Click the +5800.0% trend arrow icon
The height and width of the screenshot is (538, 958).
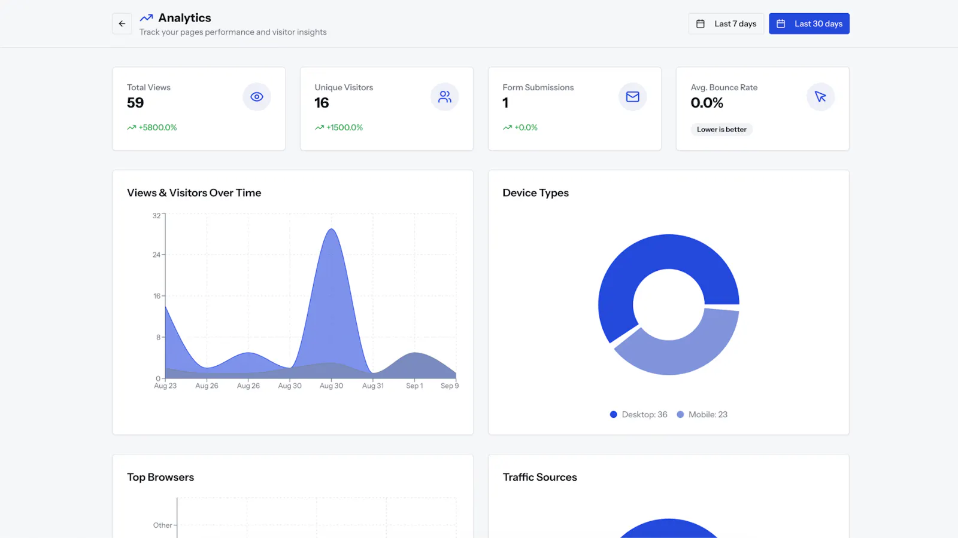(132, 127)
